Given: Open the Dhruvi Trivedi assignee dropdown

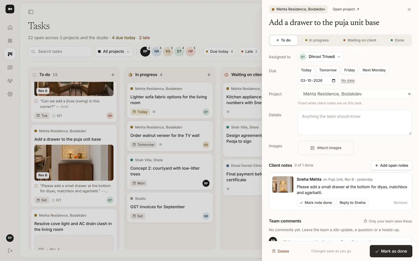Looking at the screenshot, I should click(x=321, y=57).
